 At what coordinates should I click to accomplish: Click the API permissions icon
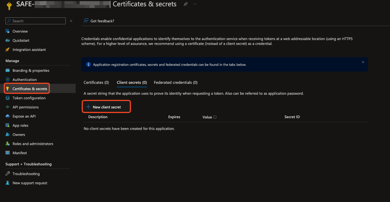point(8,107)
